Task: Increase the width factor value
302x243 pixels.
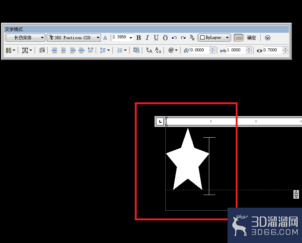Action: point(286,48)
